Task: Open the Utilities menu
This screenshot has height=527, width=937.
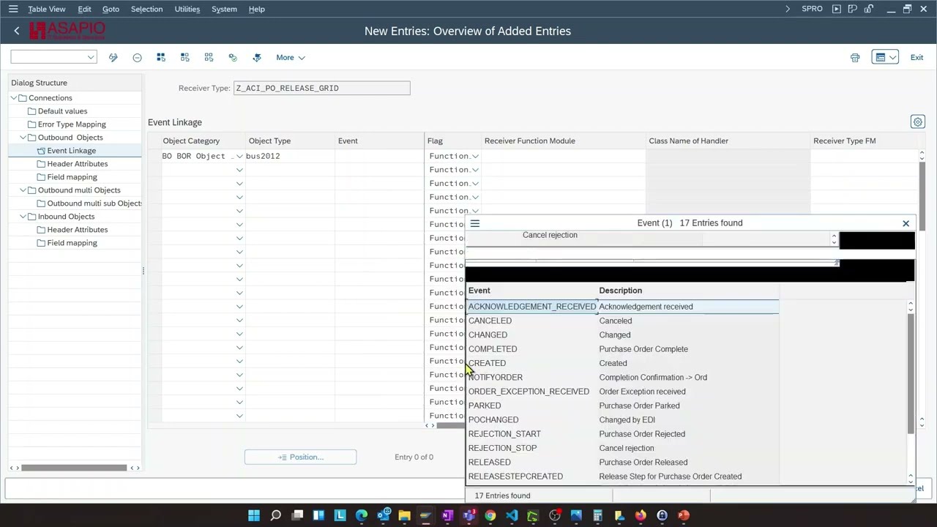Action: click(187, 9)
